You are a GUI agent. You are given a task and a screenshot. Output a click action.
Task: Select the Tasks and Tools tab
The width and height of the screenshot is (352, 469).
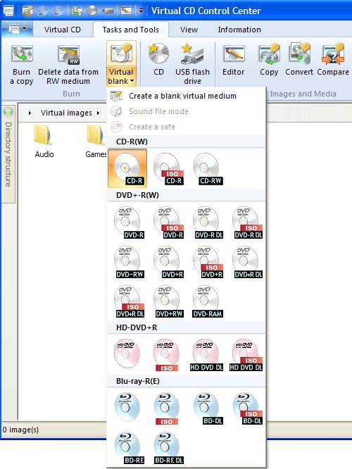[131, 30]
